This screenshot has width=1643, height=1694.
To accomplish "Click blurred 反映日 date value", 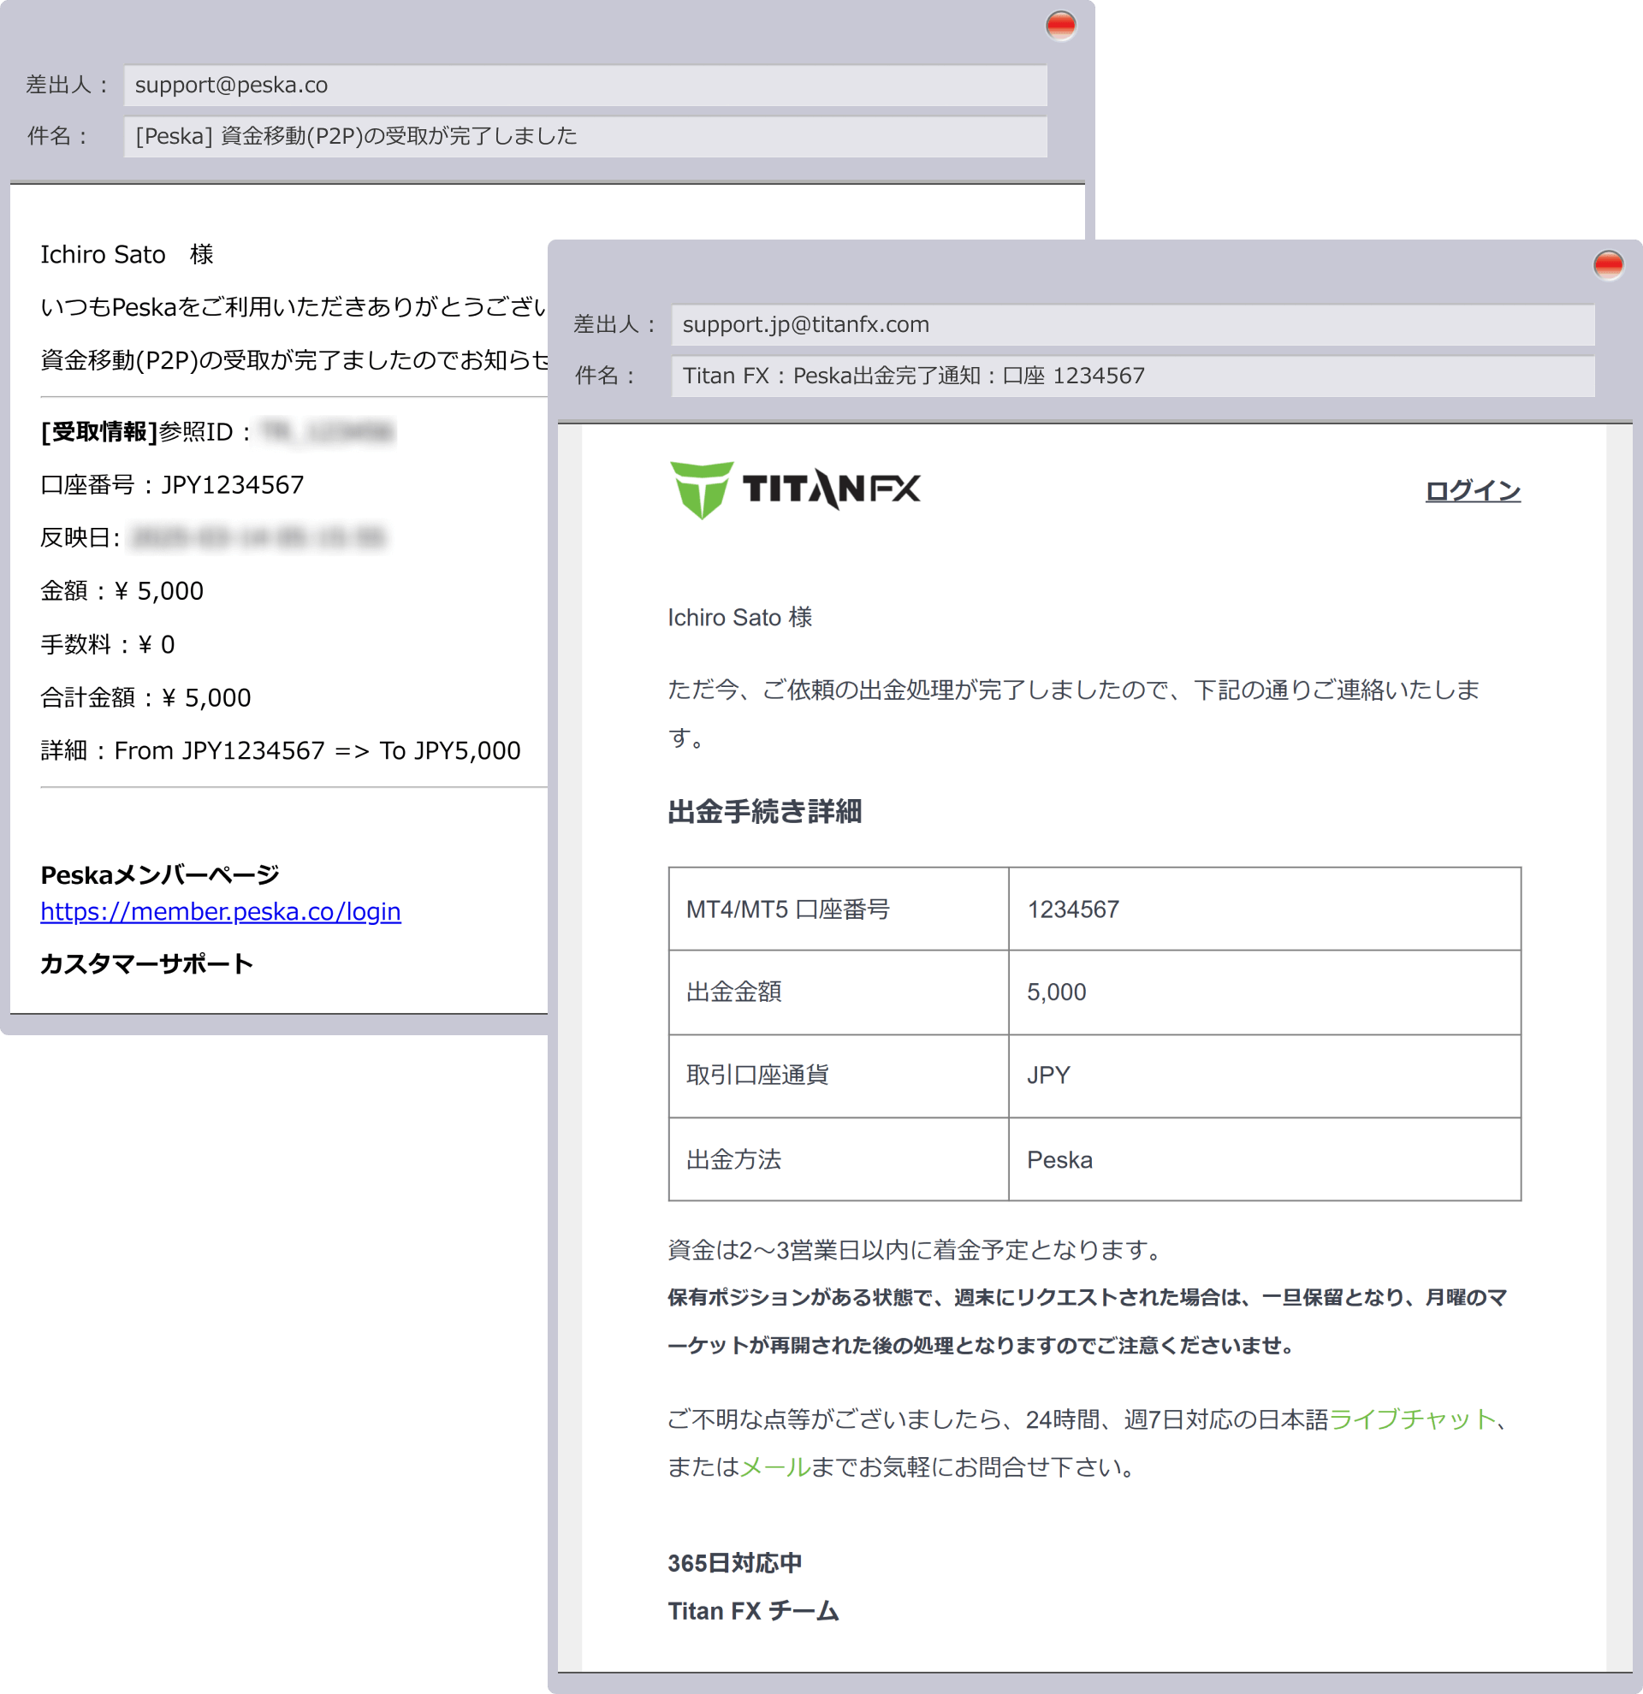I will [x=258, y=537].
